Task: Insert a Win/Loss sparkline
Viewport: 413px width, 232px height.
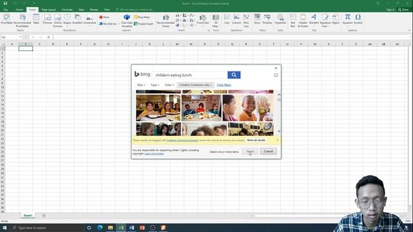Action: pos(246,21)
